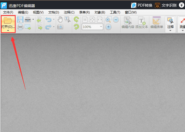Open the 视图(V) menu

pos(38,12)
